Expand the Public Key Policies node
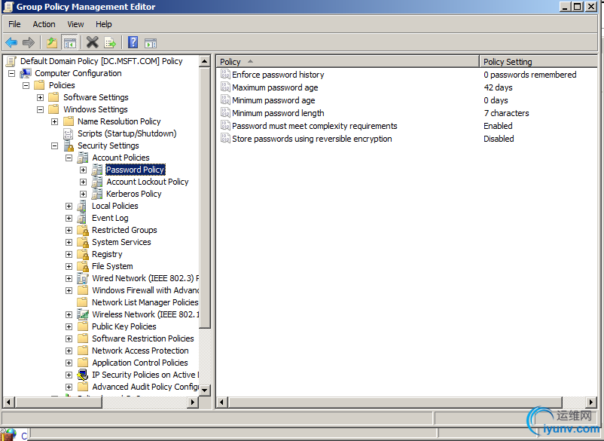The image size is (604, 441). (69, 326)
